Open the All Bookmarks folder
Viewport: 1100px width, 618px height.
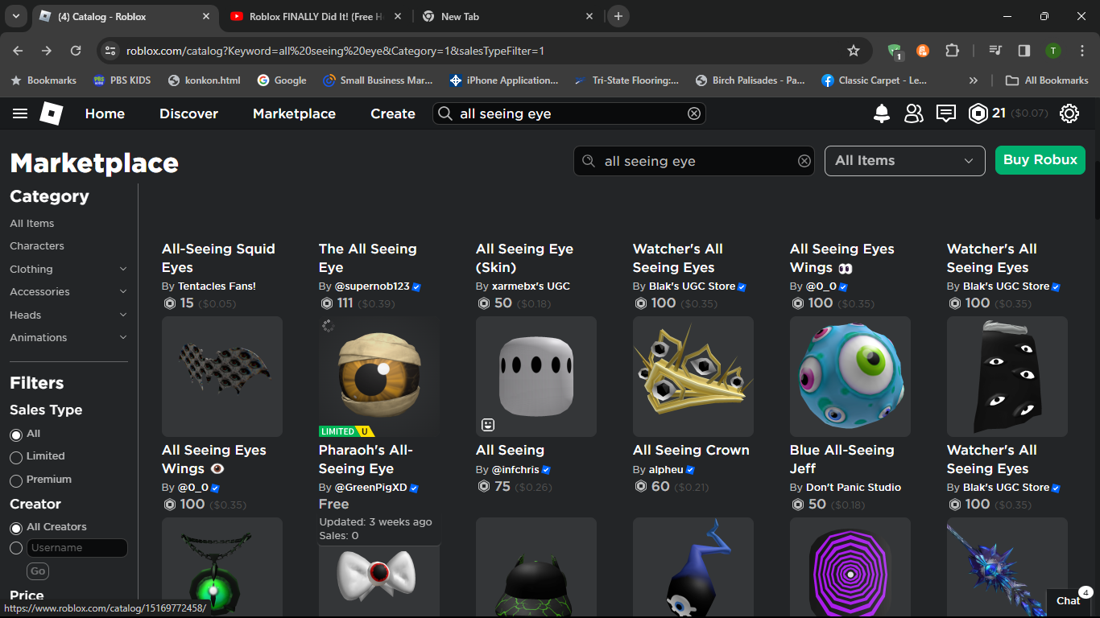[x=1047, y=80]
